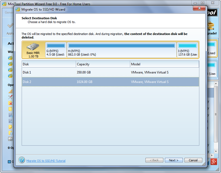Click the yellow cylinder disk icon in the main window sidebar

(10, 109)
